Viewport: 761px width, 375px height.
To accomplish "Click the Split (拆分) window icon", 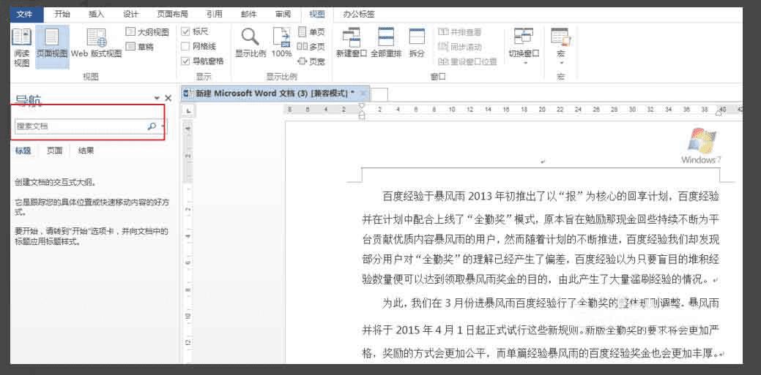I will point(417,44).
